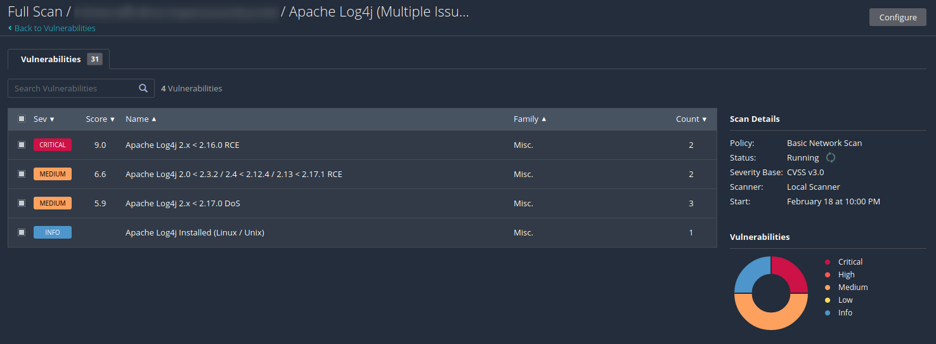
Task: Go Back to Vulnerabilities link
Action: pyautogui.click(x=55, y=29)
